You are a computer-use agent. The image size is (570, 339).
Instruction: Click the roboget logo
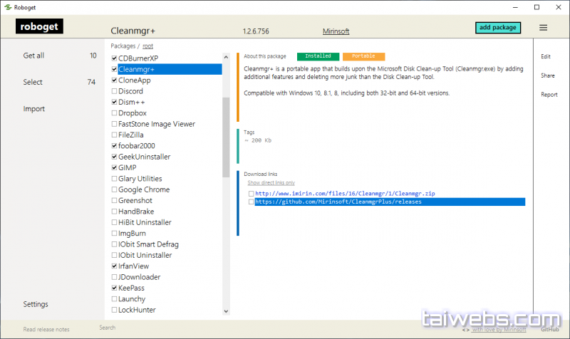point(40,28)
